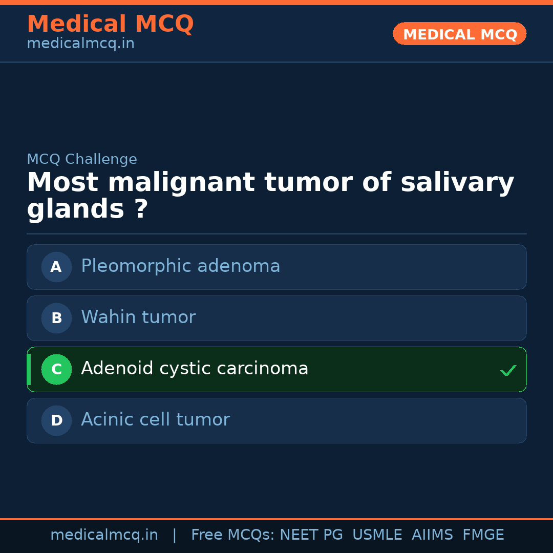Visit medicalmcq.in link under the header
Viewport: 553px width, 553px height.
point(80,44)
